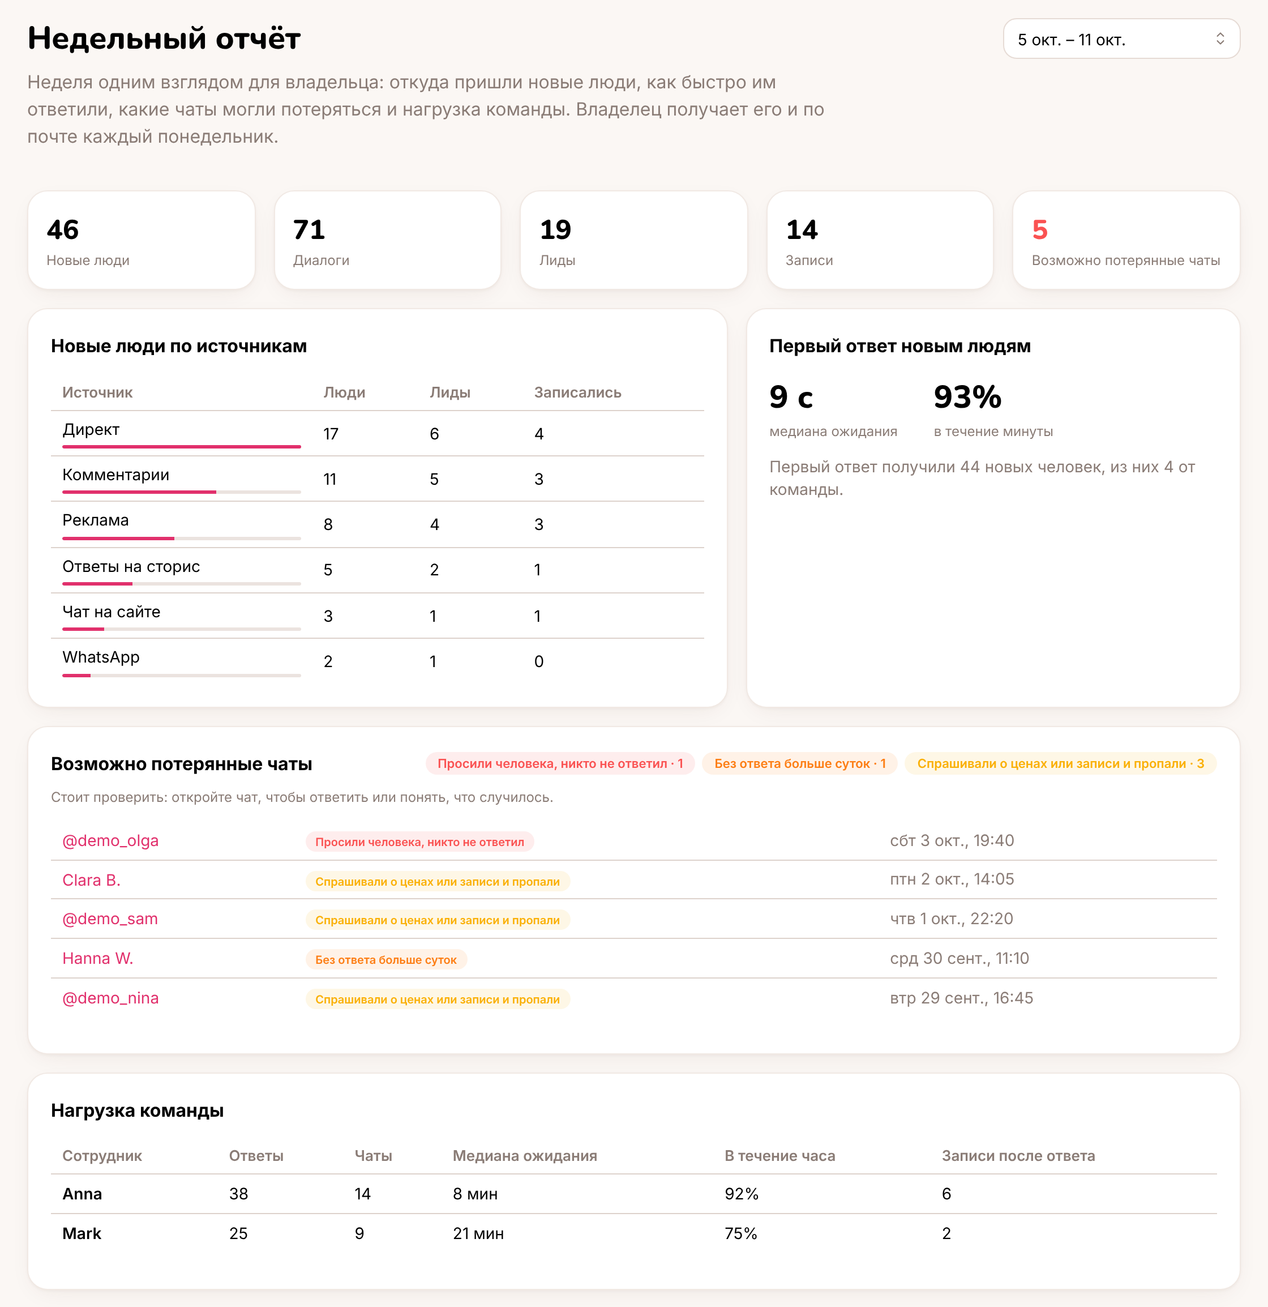Click the Медиана ожидания column header
The height and width of the screenshot is (1307, 1268).
[x=525, y=1156]
